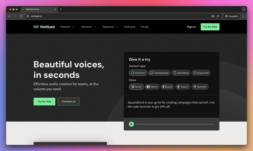Click the Squareblock sample script text
This screenshot has width=253, height=151.
(171, 104)
